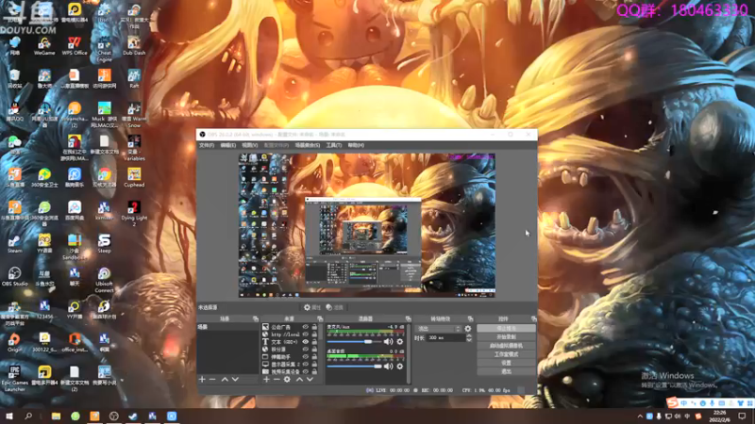Viewport: 755px width, 424px height.
Task: Toggle visibility eye of http://local source
Action: click(305, 334)
